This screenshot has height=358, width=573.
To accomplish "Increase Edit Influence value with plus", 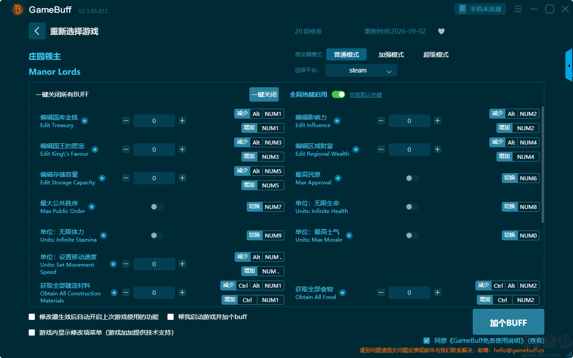I will (437, 121).
